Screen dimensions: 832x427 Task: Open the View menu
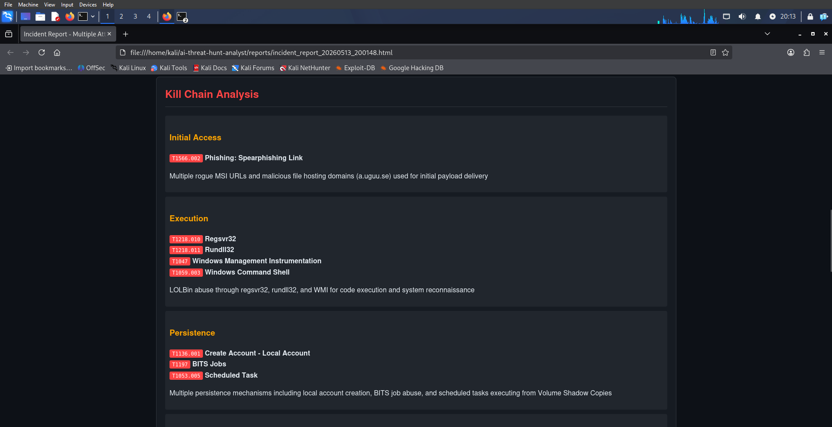point(49,5)
